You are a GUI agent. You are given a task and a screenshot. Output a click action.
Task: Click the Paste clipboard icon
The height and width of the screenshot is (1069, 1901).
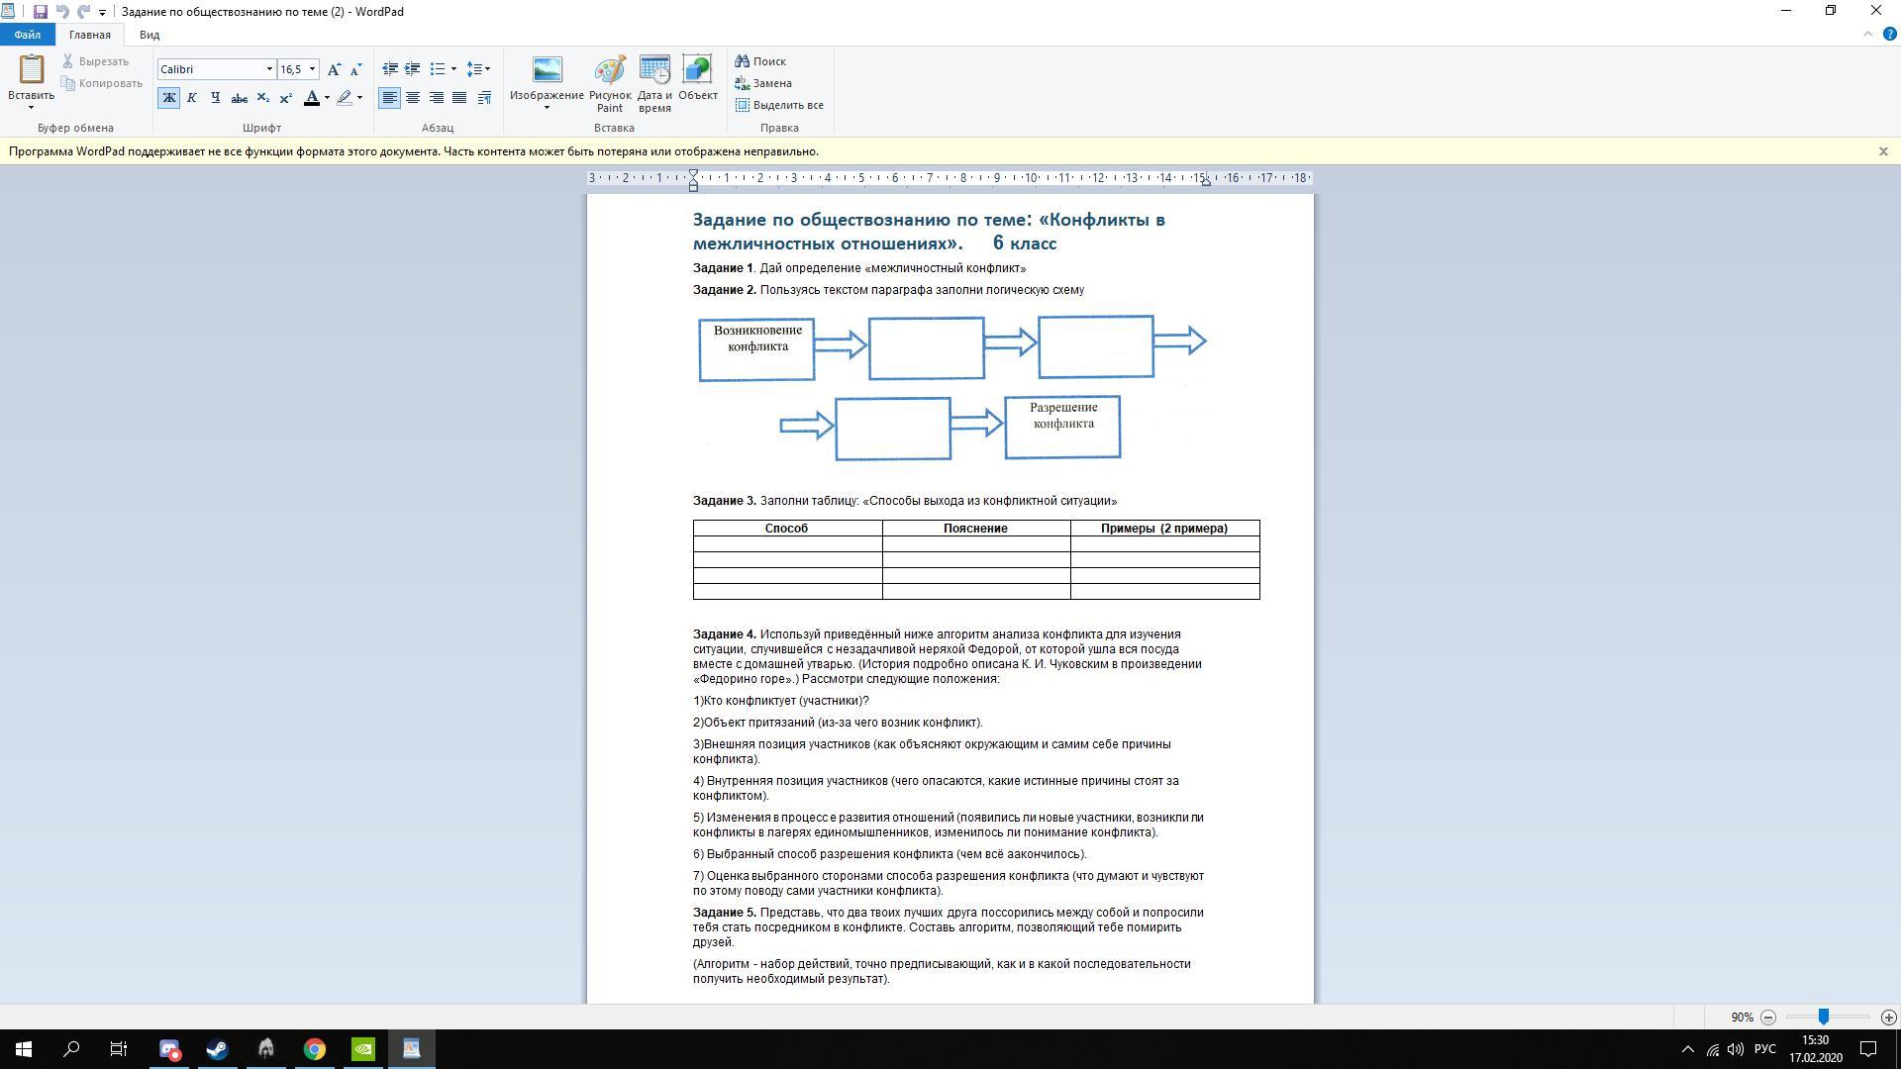pyautogui.click(x=31, y=69)
